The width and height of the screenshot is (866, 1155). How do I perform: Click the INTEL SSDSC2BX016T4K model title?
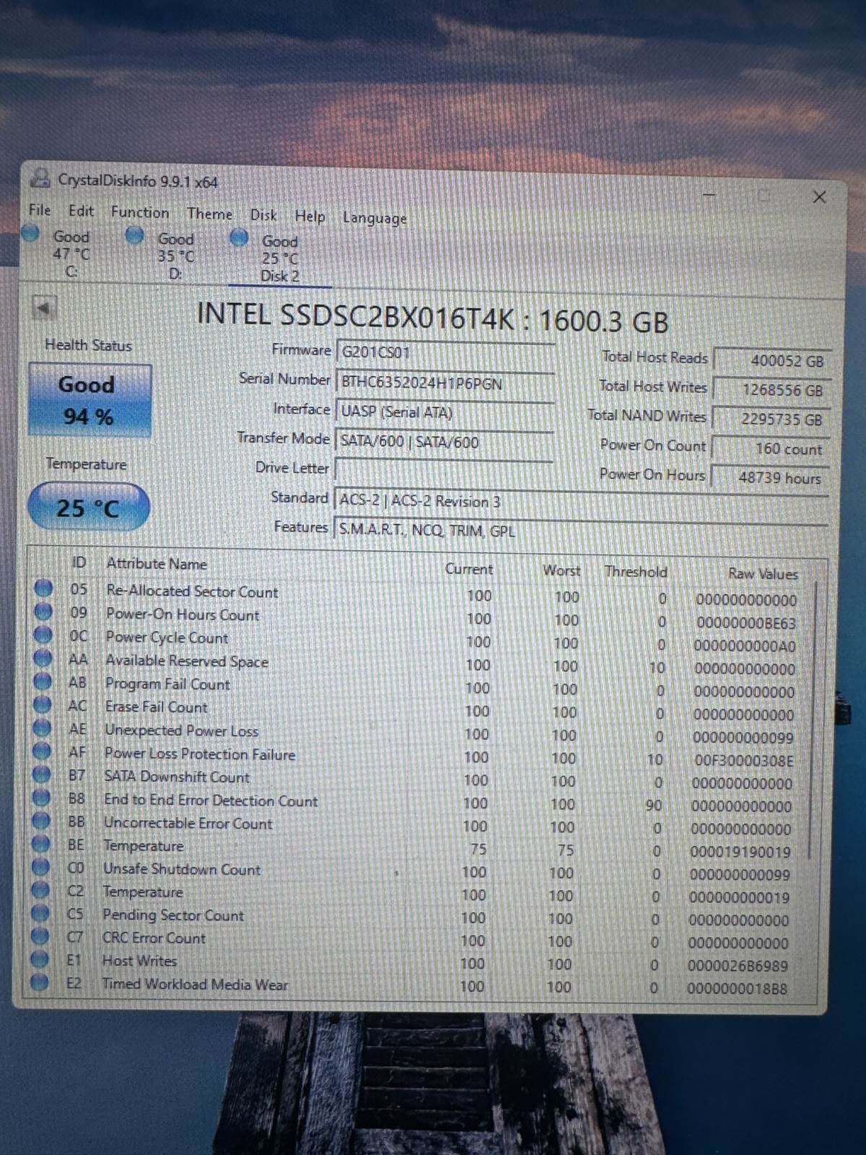pyautogui.click(x=433, y=317)
